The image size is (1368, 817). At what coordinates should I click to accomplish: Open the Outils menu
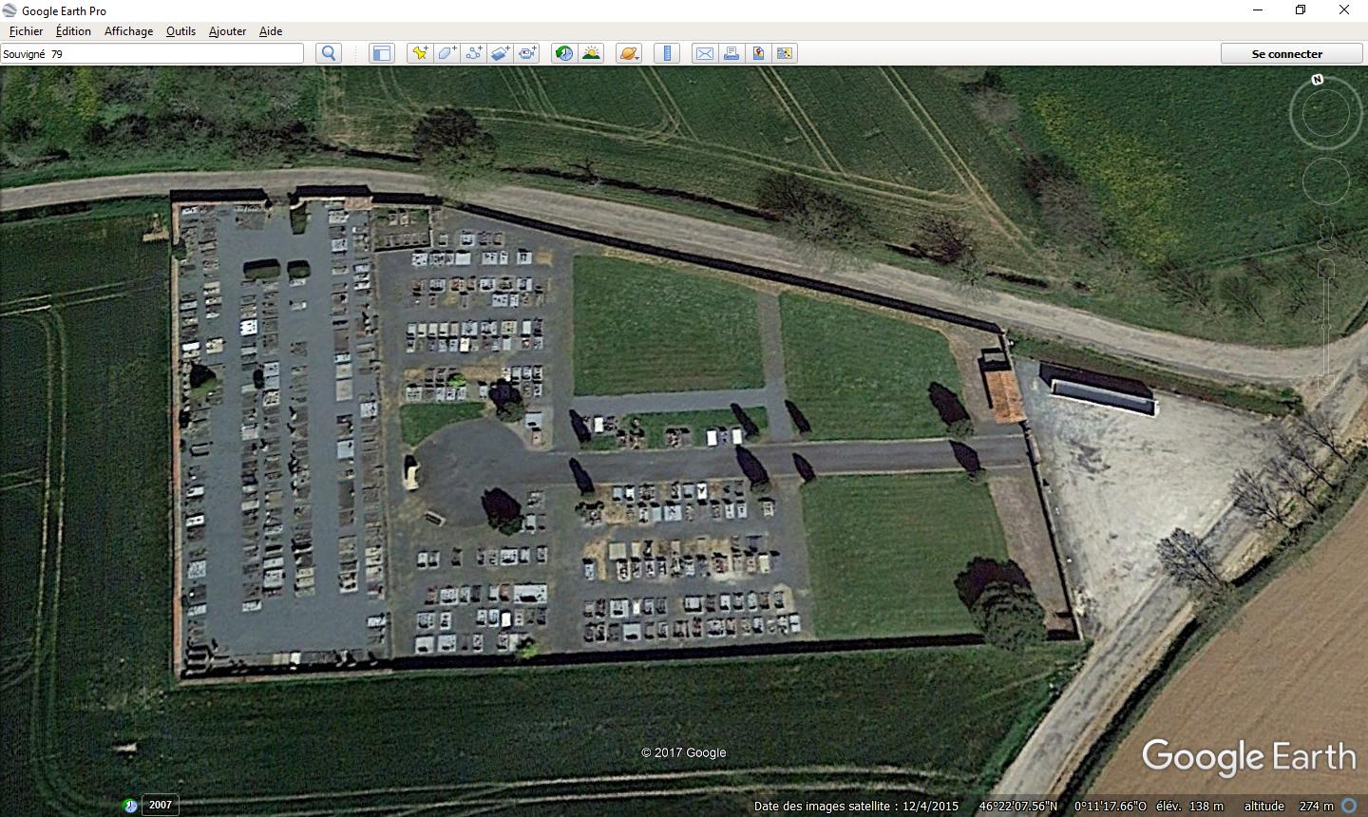[x=180, y=30]
